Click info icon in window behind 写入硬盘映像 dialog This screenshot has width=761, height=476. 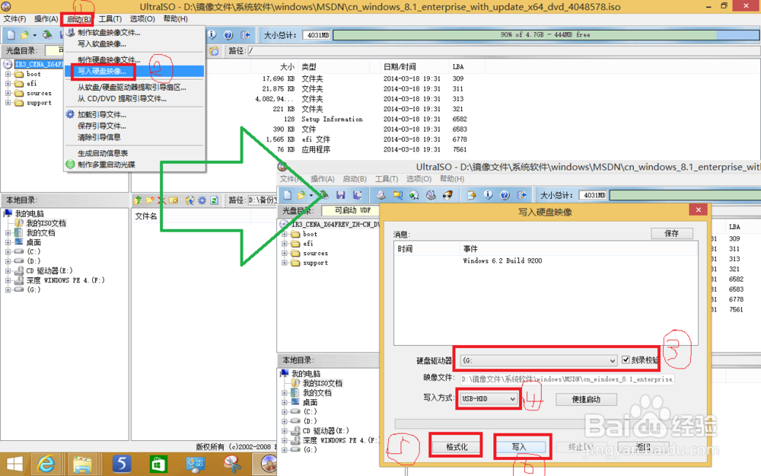pos(489,195)
